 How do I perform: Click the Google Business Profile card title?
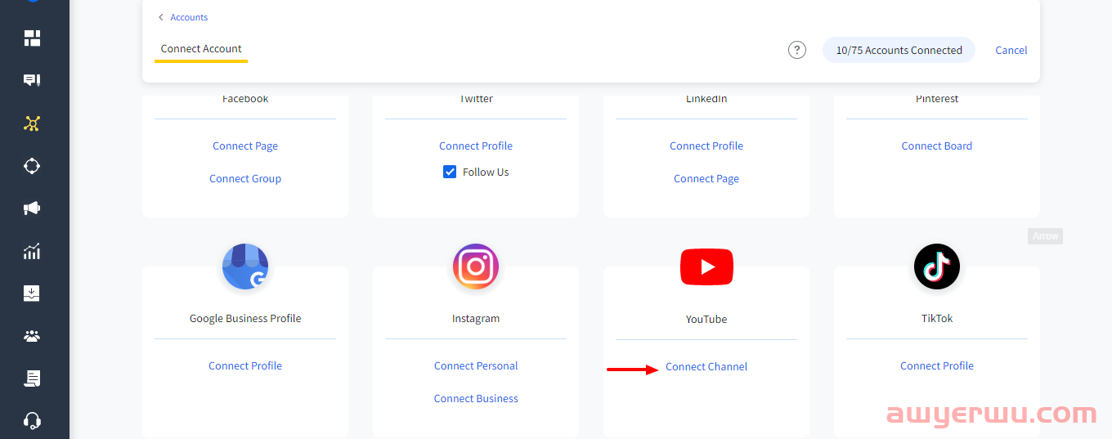(245, 318)
